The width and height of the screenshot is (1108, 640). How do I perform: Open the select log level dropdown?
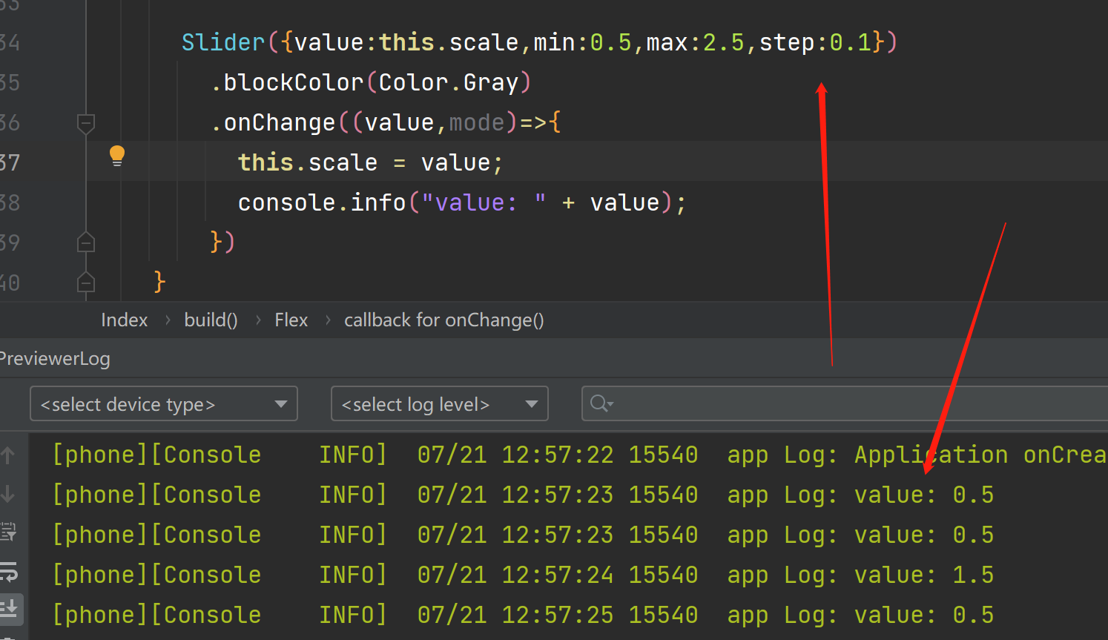(x=439, y=404)
